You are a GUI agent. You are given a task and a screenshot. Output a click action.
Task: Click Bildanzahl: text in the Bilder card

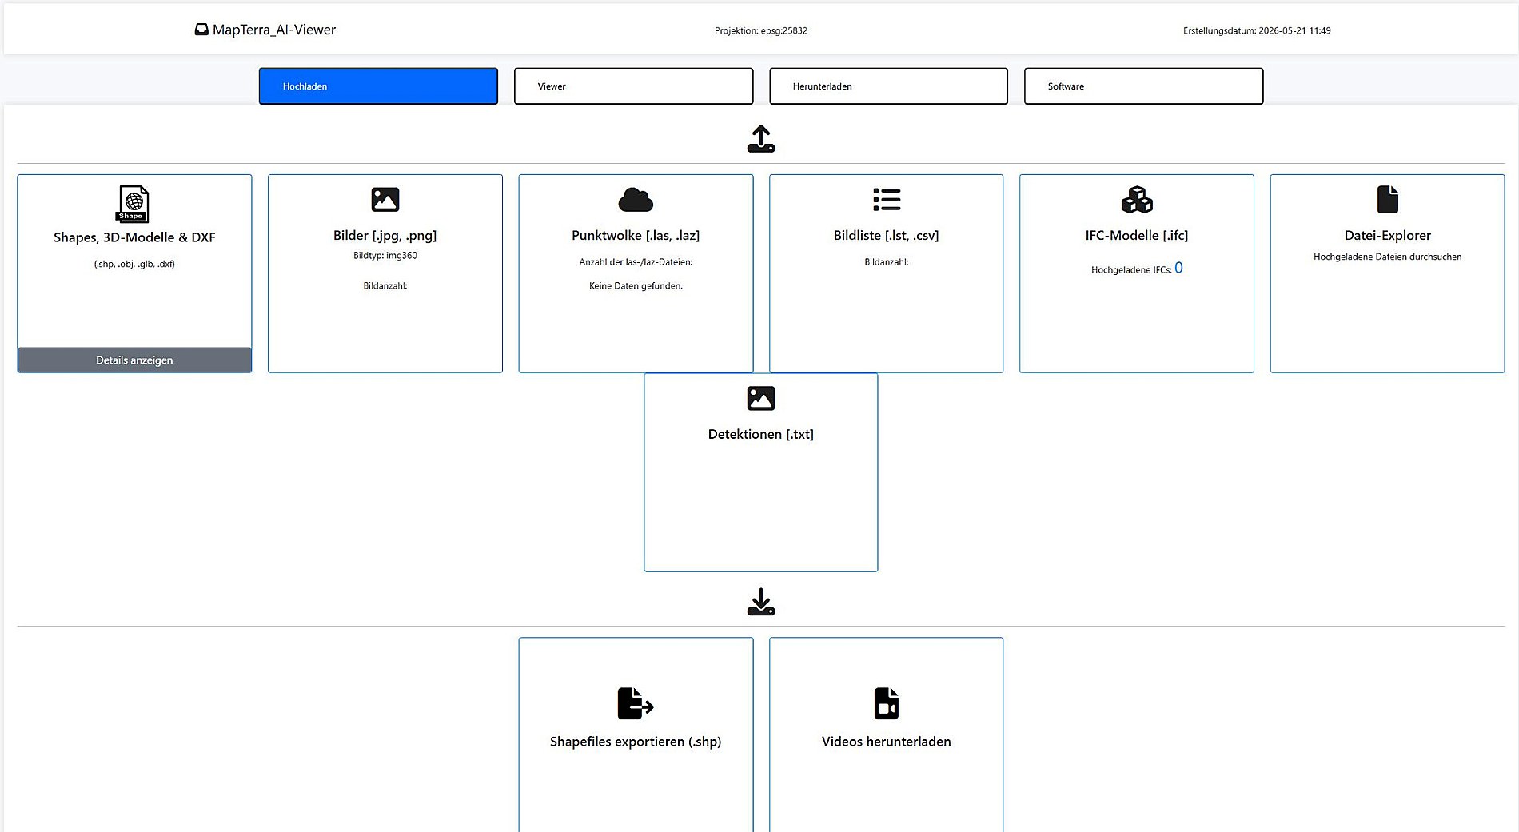pyautogui.click(x=385, y=286)
